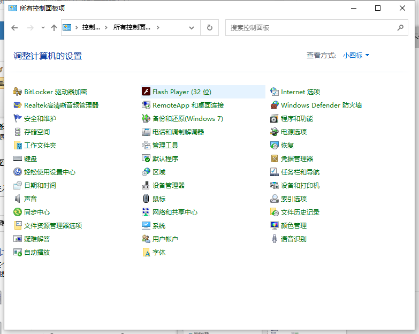Click the 字体 fonts icon

pos(146,253)
